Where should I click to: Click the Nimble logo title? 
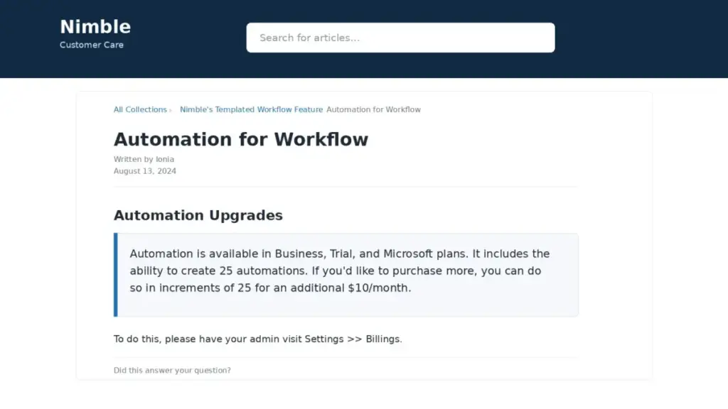point(95,27)
